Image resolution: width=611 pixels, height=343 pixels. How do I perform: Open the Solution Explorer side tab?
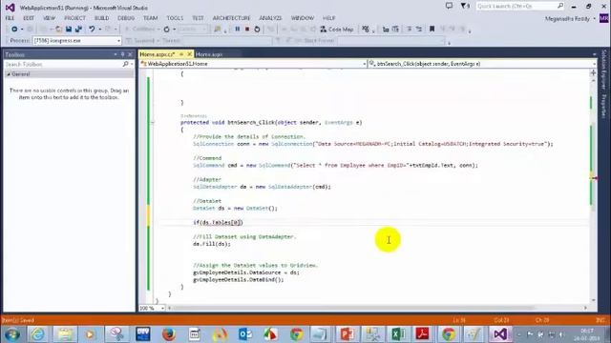tap(604, 70)
